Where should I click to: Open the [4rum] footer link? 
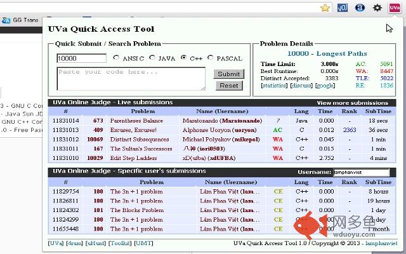pyautogui.click(x=75, y=243)
